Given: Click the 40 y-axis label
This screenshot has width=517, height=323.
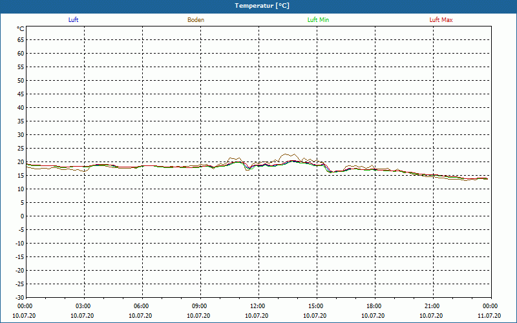Looking at the screenshot, I should tap(21, 108).
